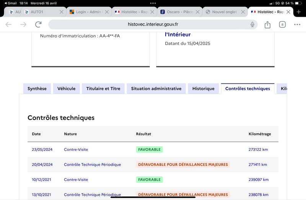Close the Oscaro - Pièces tab
The width and height of the screenshot is (306, 200).
tap(197, 12)
